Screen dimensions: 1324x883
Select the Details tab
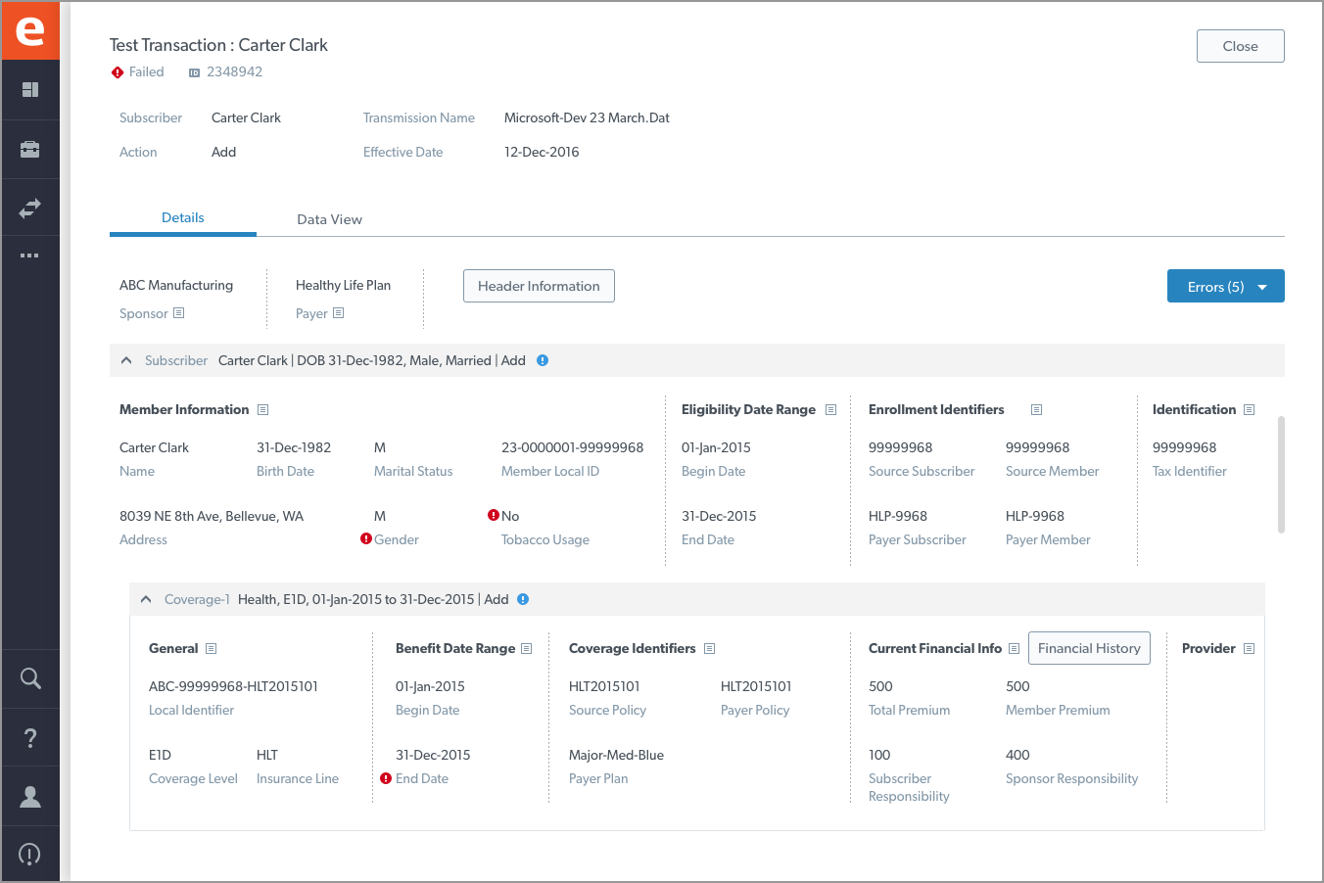coord(183,218)
